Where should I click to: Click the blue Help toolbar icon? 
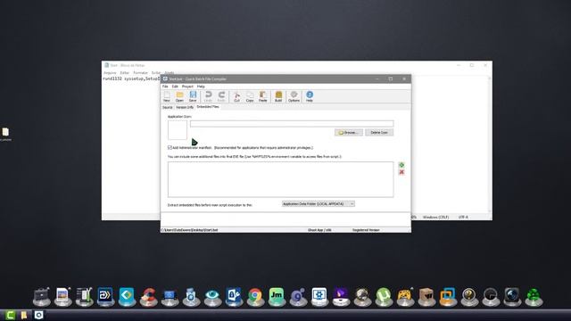point(310,96)
